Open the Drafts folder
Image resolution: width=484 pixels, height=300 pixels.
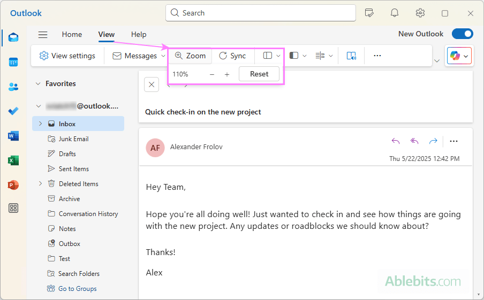67,154
